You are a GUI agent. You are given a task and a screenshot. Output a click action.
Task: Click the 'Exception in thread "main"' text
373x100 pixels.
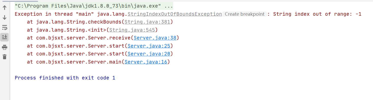click(51, 14)
